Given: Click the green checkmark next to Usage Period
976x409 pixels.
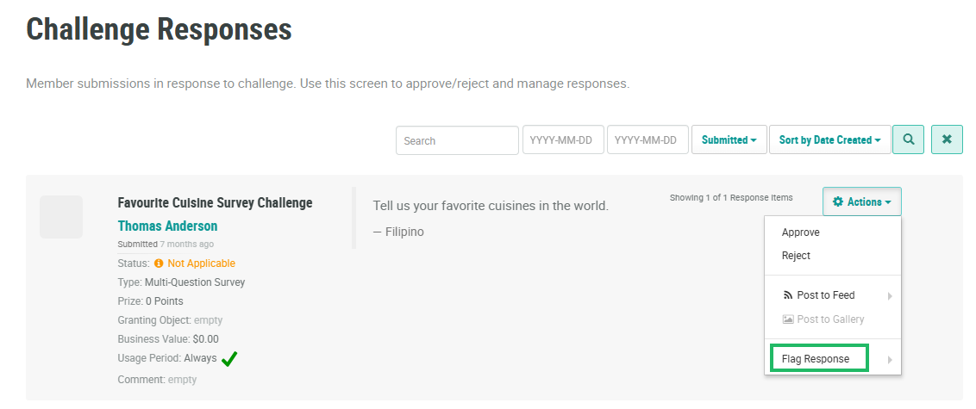Looking at the screenshot, I should click(x=229, y=359).
